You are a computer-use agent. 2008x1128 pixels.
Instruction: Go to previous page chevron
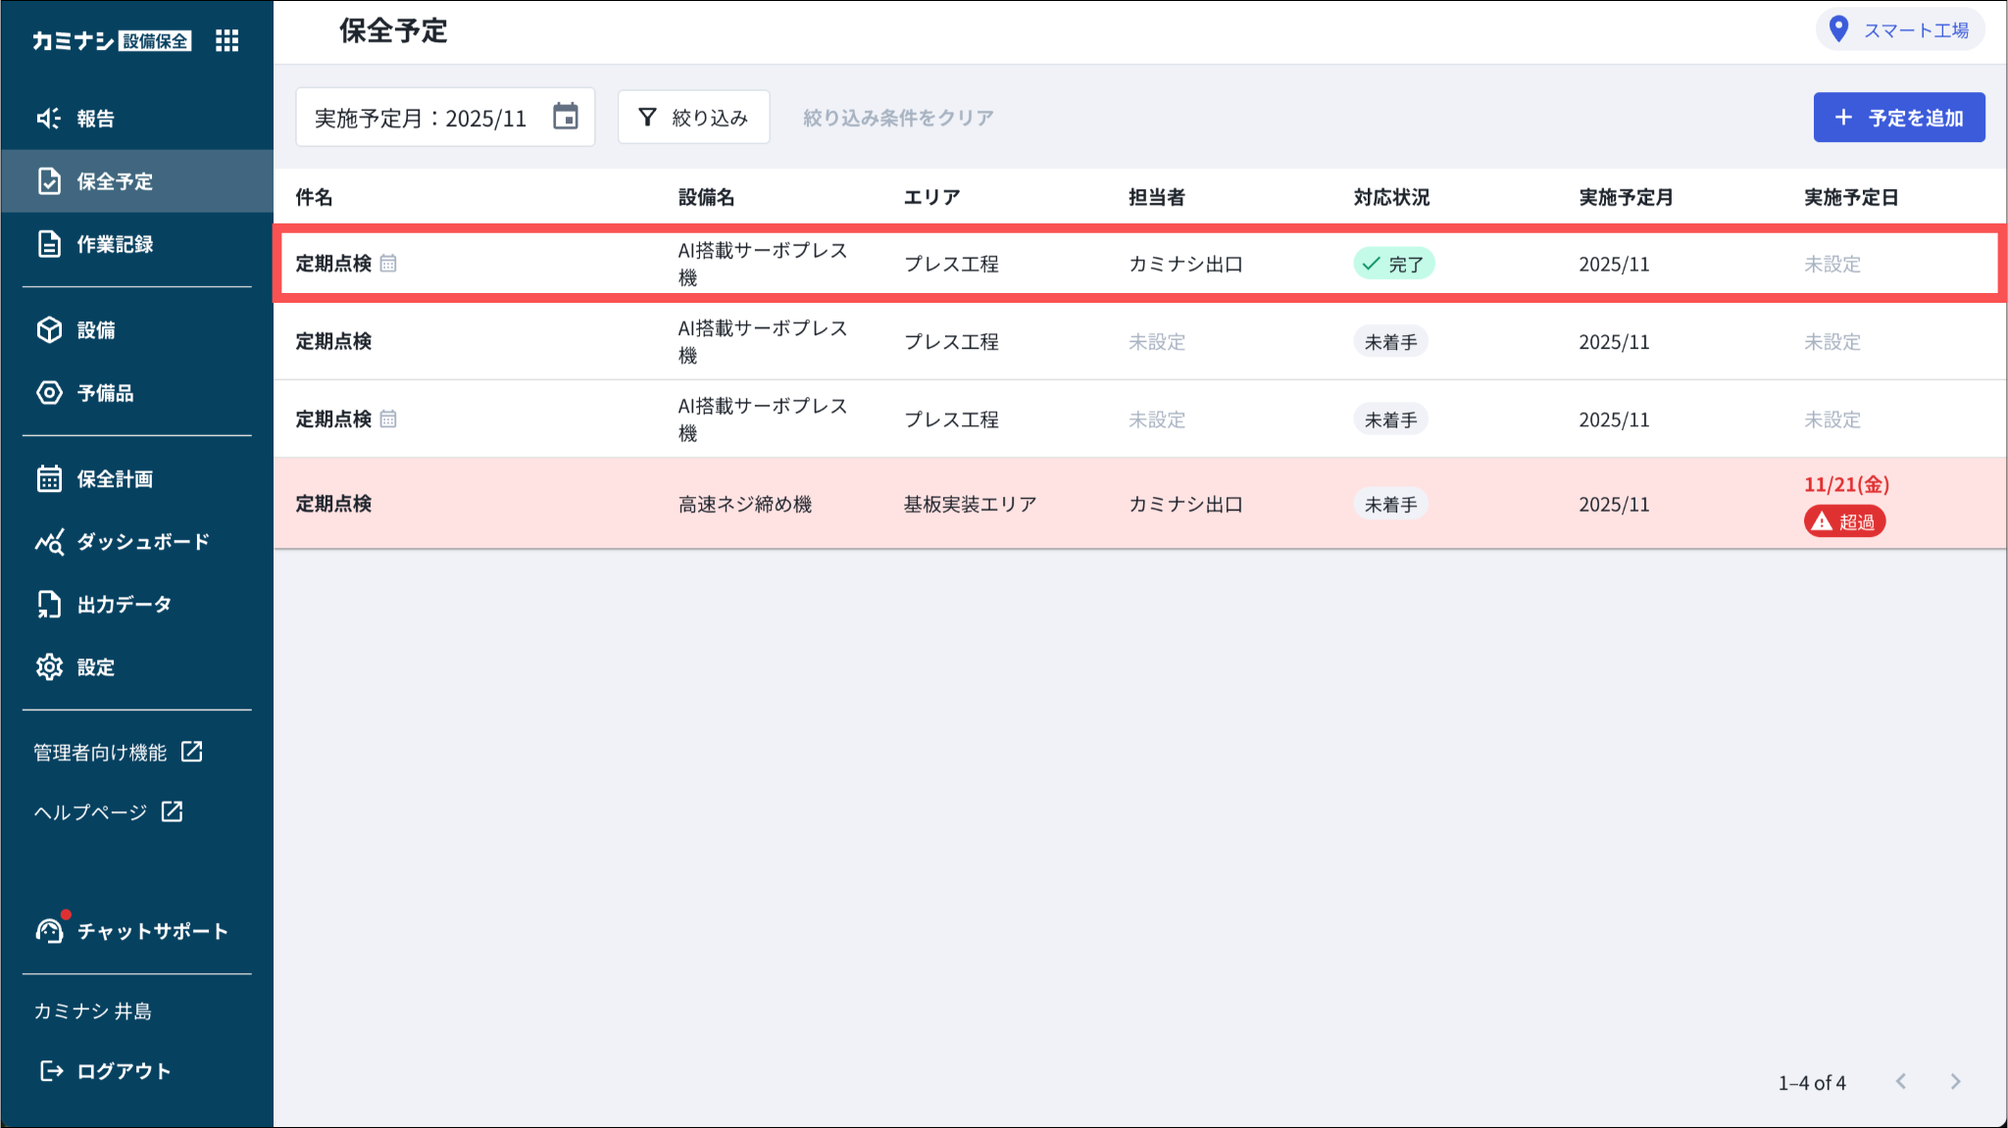coord(1901,1081)
